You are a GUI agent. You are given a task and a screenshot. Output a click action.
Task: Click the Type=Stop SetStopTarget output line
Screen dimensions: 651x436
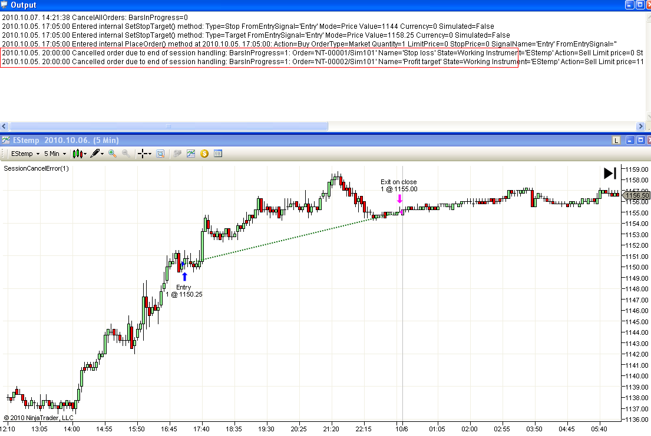[x=248, y=26]
